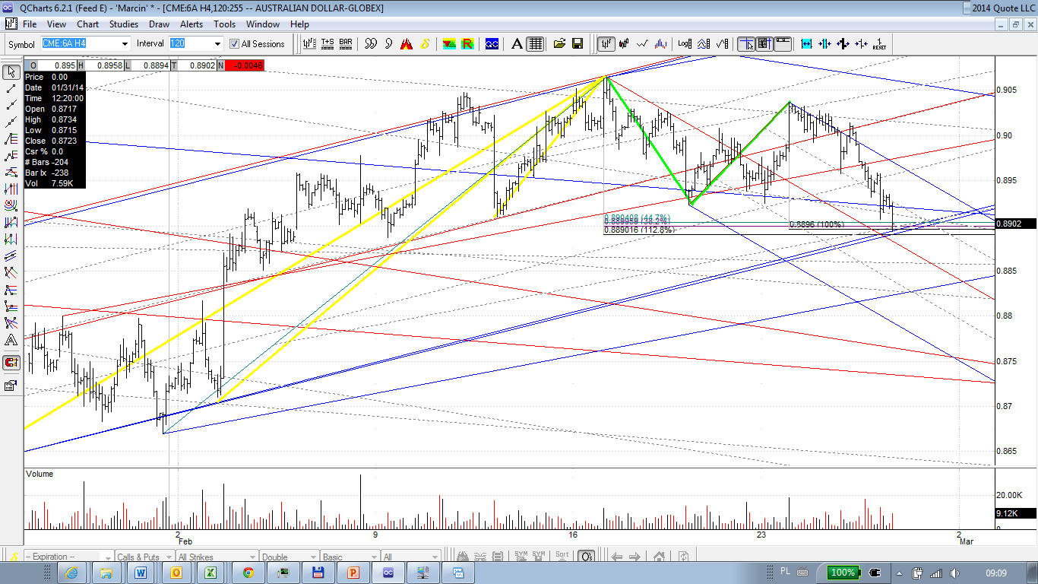The height and width of the screenshot is (584, 1038).
Task: Open the Alerts menu
Action: [191, 24]
